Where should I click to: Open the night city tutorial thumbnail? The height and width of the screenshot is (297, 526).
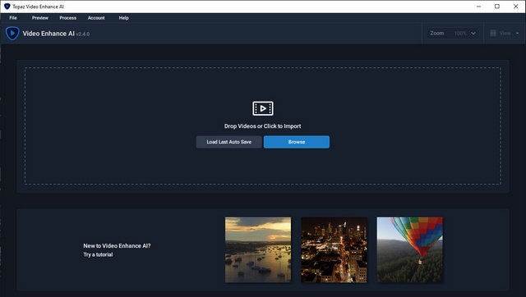click(334, 249)
